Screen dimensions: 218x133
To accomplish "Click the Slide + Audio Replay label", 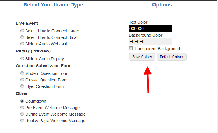I will coord(44,59).
